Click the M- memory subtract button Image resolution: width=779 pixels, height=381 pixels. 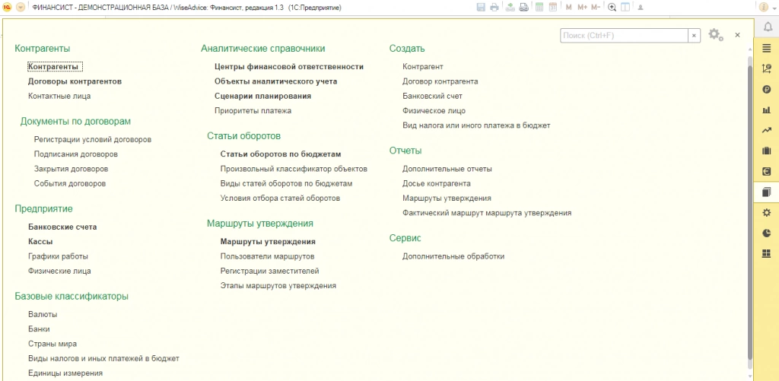[596, 8]
